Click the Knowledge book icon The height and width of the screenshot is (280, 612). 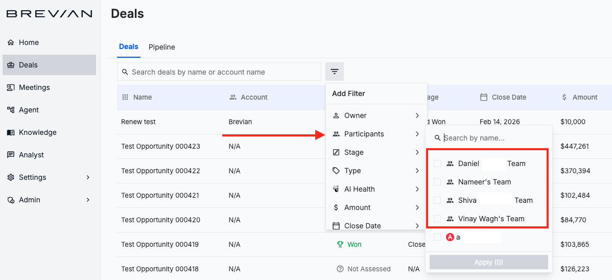tap(11, 132)
